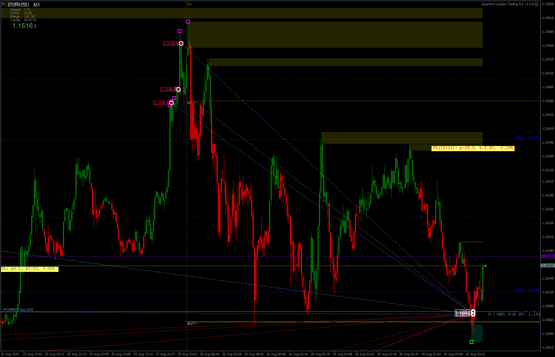
Task: Click the Candle 00:00:03 countdown
Action: [23, 20]
